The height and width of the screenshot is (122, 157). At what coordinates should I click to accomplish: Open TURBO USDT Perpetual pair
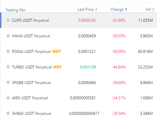(32, 67)
